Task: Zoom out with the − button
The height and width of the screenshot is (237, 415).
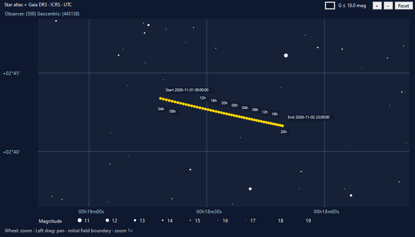Action: click(x=388, y=6)
